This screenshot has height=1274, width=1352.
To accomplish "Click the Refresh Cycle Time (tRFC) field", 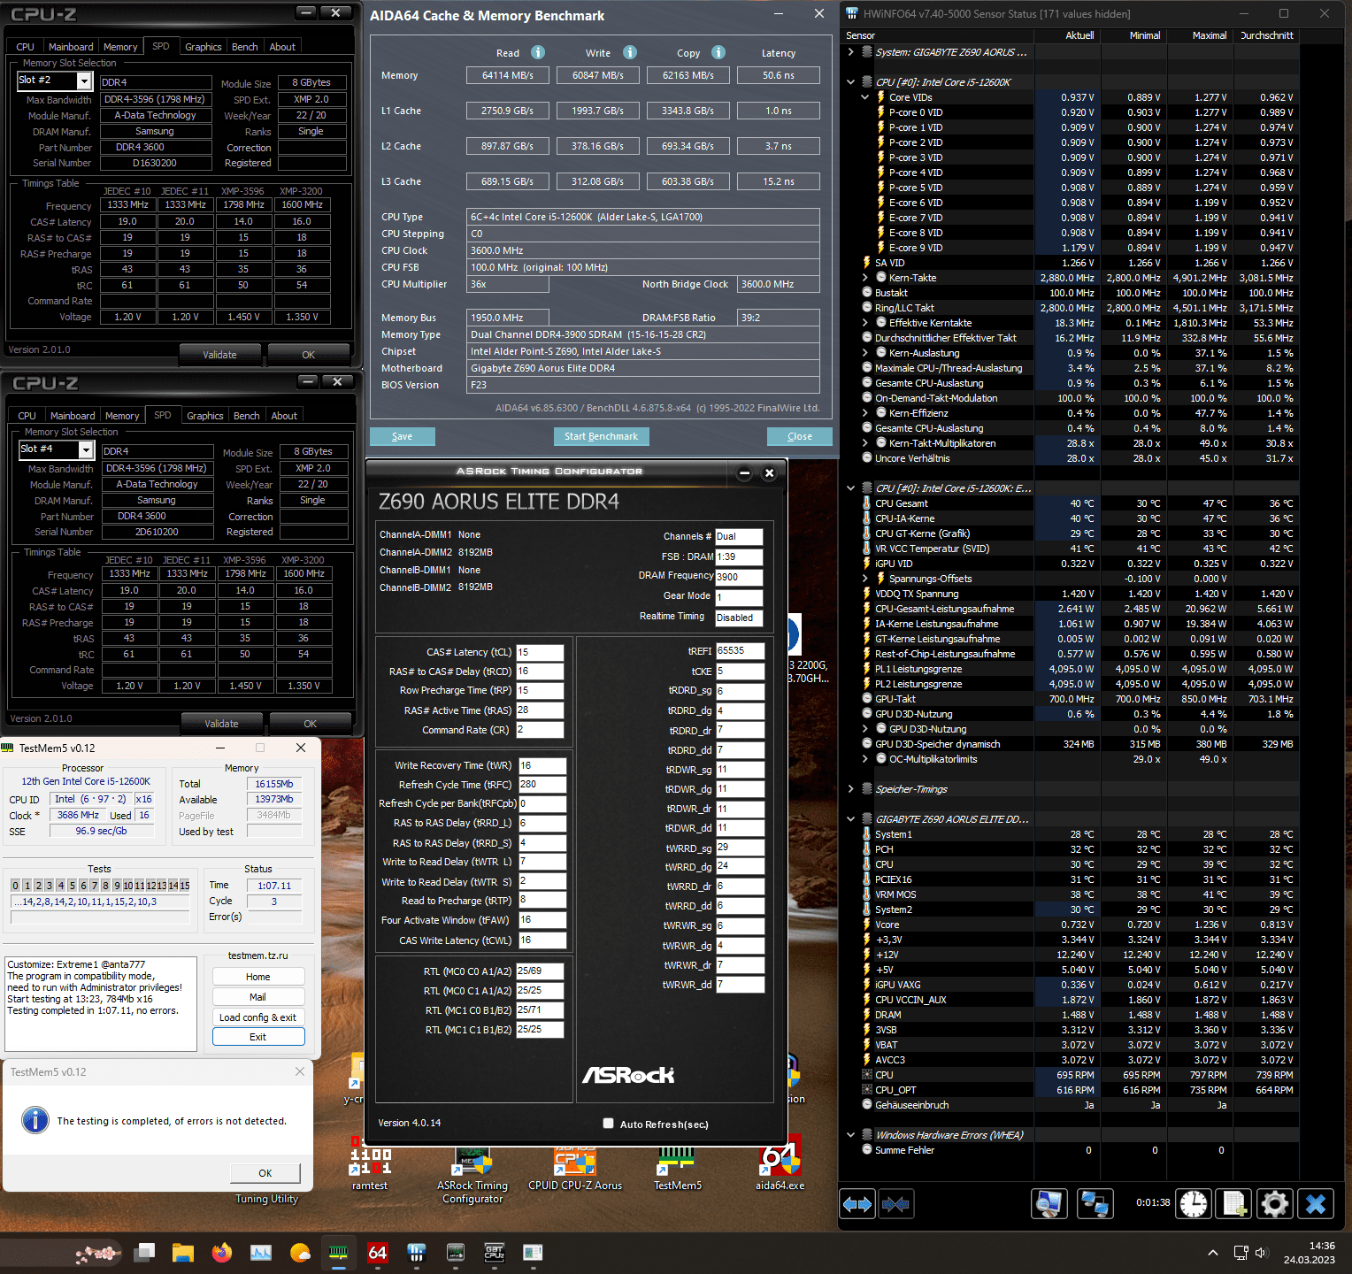I will [542, 785].
